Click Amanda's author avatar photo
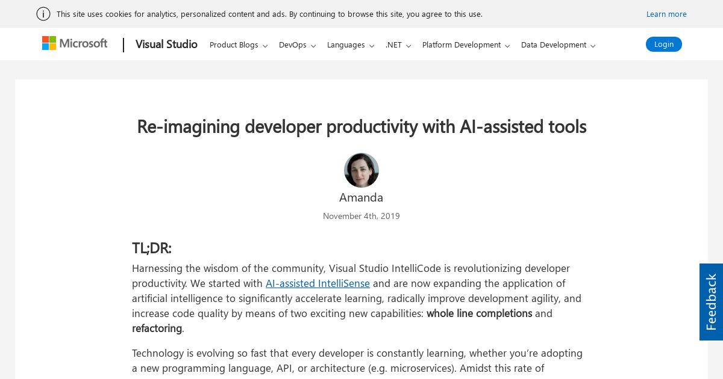Screen dimensions: 723x379 click(x=361, y=170)
